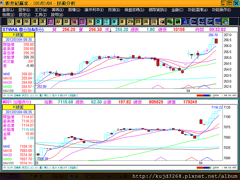Screen dimensions: 240x180
Task: Click the cyan 委 toolbar icon
Action: click(x=98, y=22)
